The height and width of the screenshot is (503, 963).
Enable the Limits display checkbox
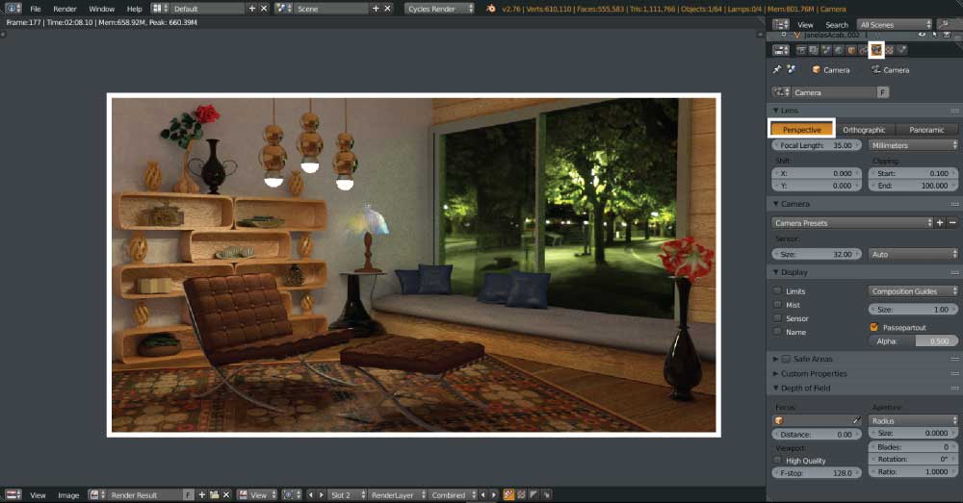(x=778, y=291)
